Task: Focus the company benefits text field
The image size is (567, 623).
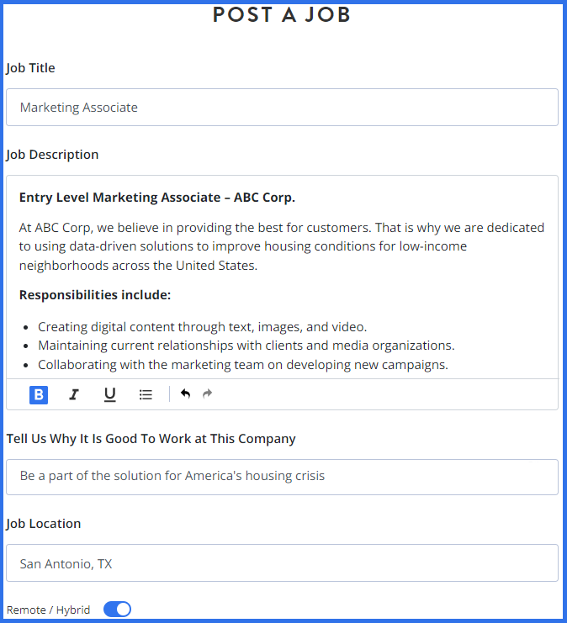Action: pyautogui.click(x=282, y=477)
